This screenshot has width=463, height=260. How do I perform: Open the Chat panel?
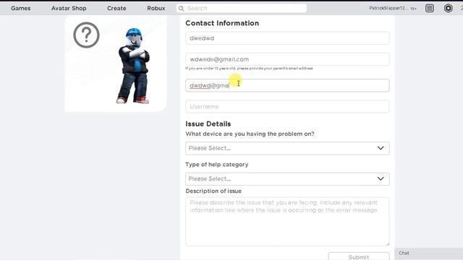429,253
